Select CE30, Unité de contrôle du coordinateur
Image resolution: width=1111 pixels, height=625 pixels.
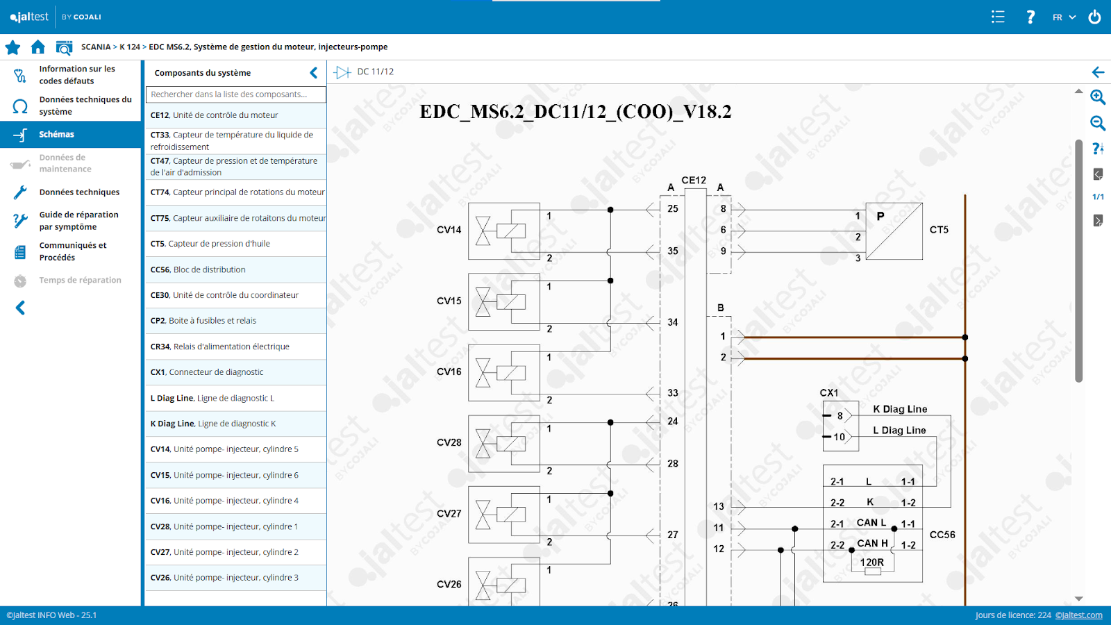click(235, 295)
